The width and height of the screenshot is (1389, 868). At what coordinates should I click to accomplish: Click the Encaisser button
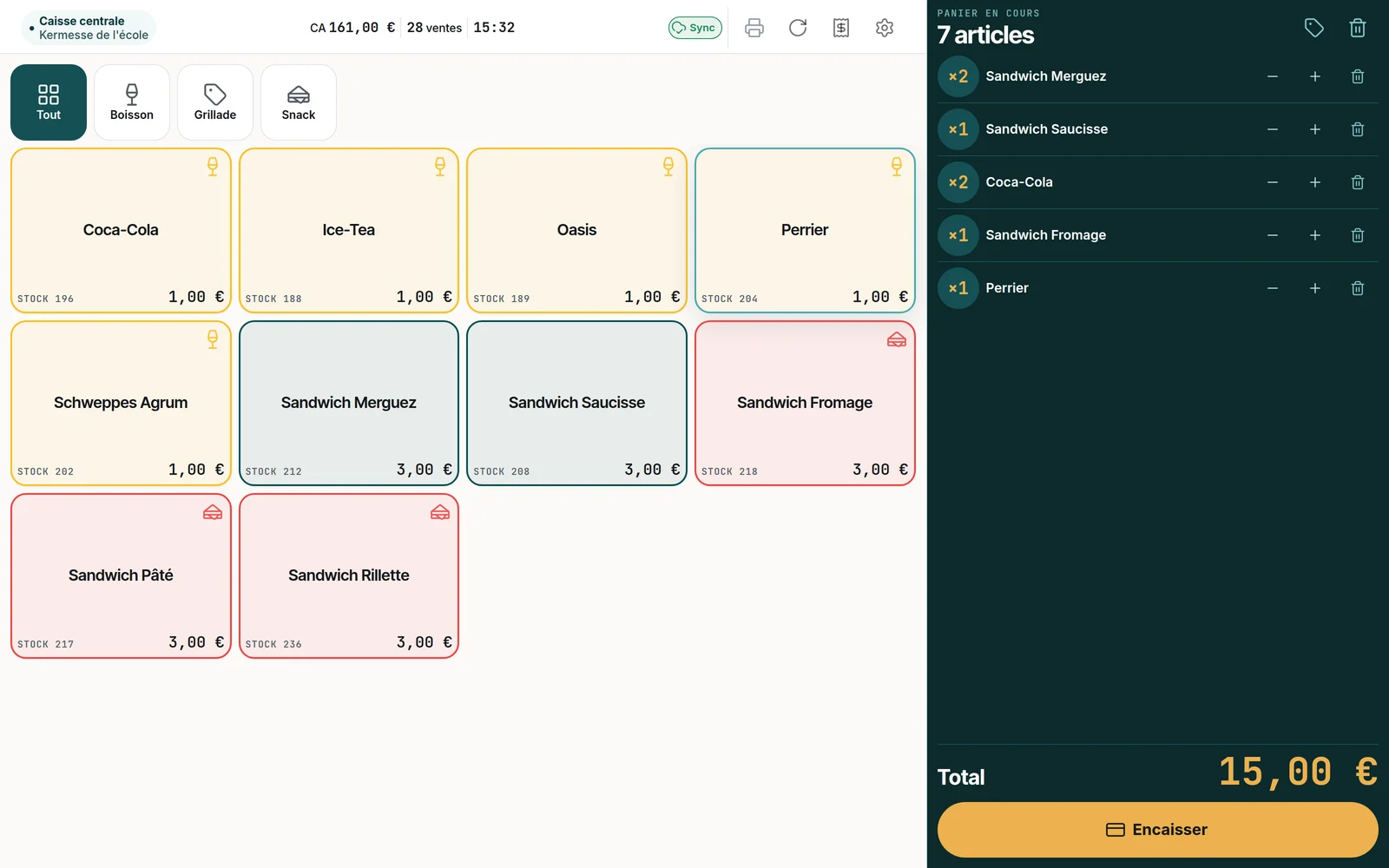1157,830
